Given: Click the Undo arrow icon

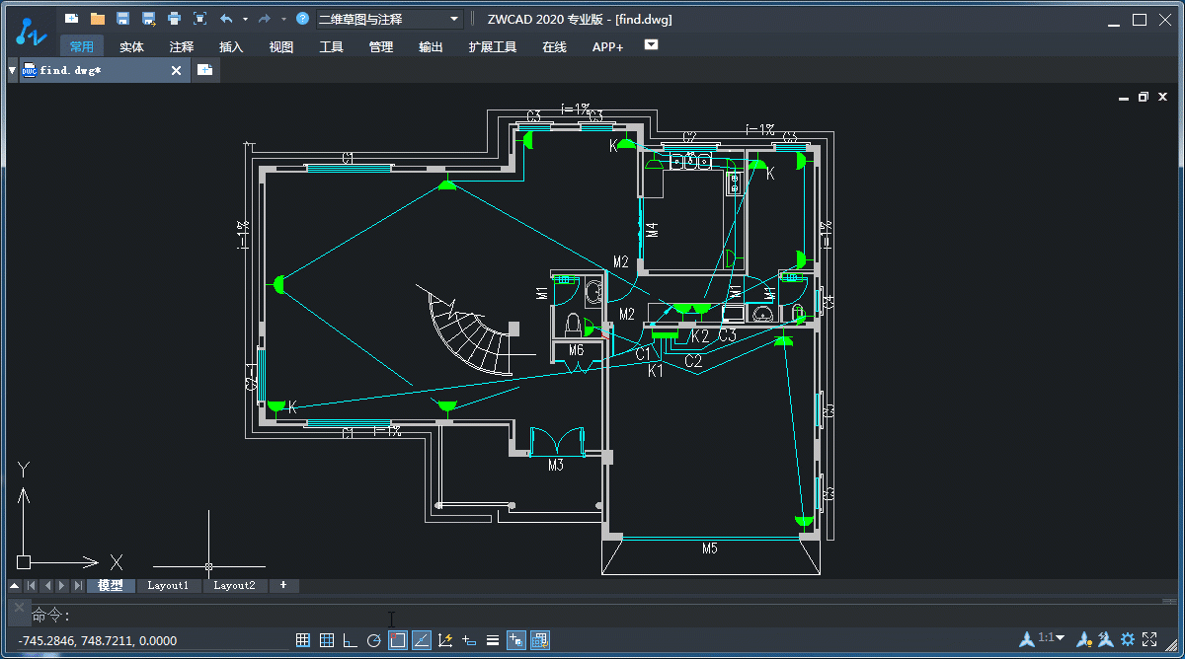Looking at the screenshot, I should pos(226,19).
